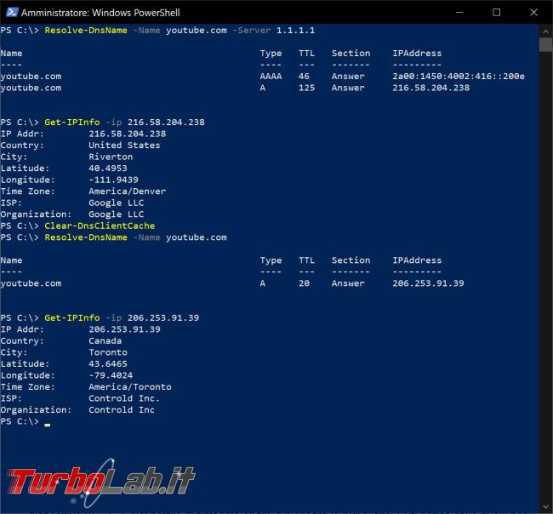Image resolution: width=553 pixels, height=514 pixels.
Task: Click the time zone 'America/Toronto'
Action: pyautogui.click(x=130, y=387)
